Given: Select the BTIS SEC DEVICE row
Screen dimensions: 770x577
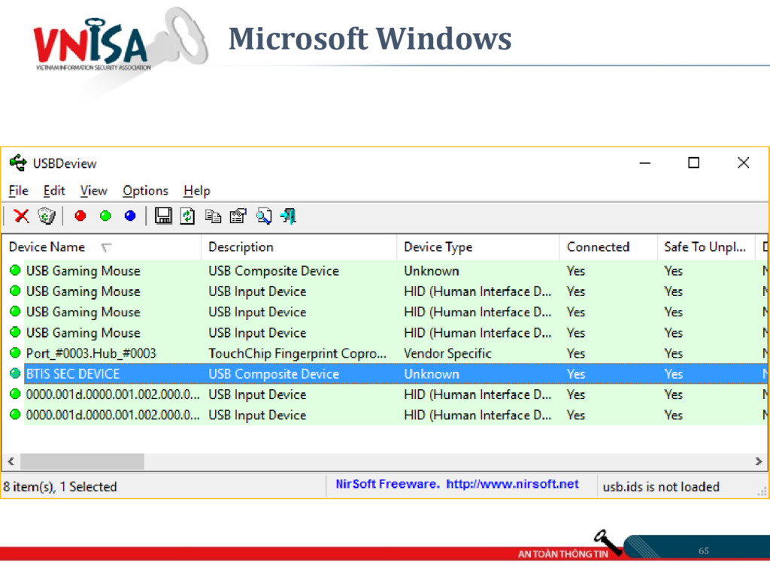Looking at the screenshot, I should pyautogui.click(x=396, y=374).
